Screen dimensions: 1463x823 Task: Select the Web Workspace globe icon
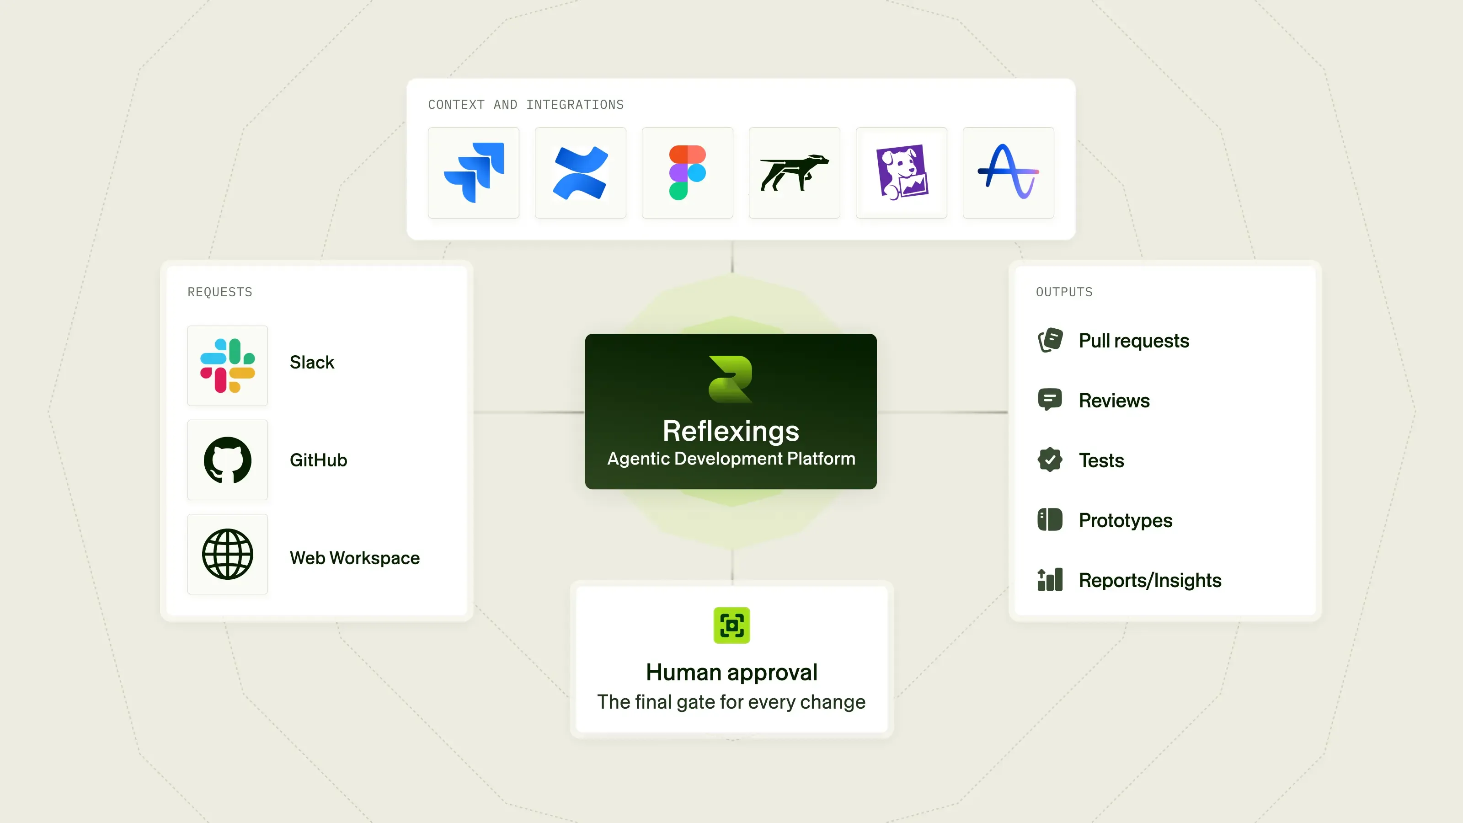click(228, 554)
